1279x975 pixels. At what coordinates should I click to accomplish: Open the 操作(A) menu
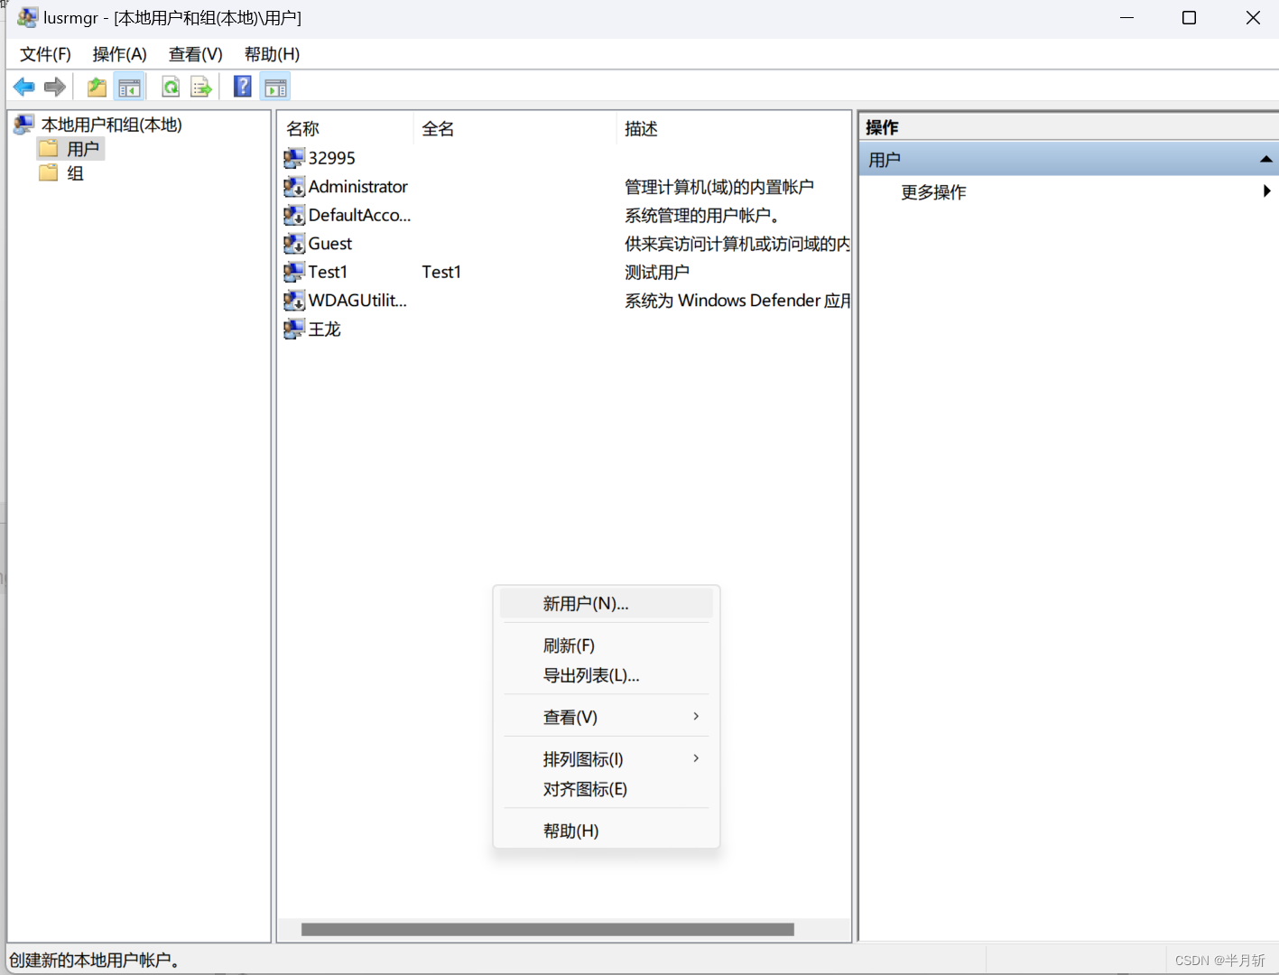click(x=120, y=54)
